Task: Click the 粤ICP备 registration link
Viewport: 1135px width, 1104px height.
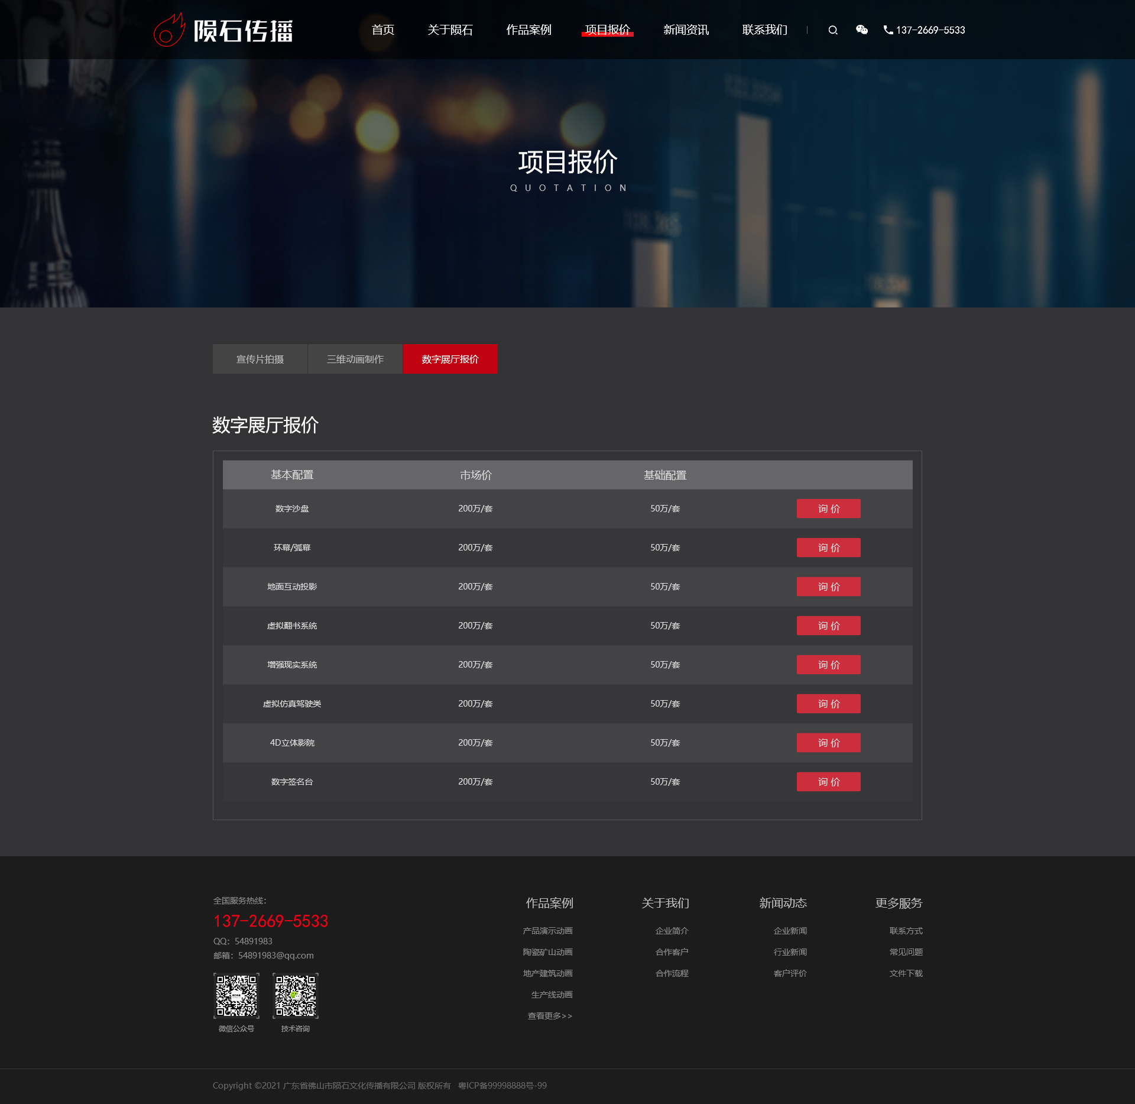Action: (x=502, y=1086)
